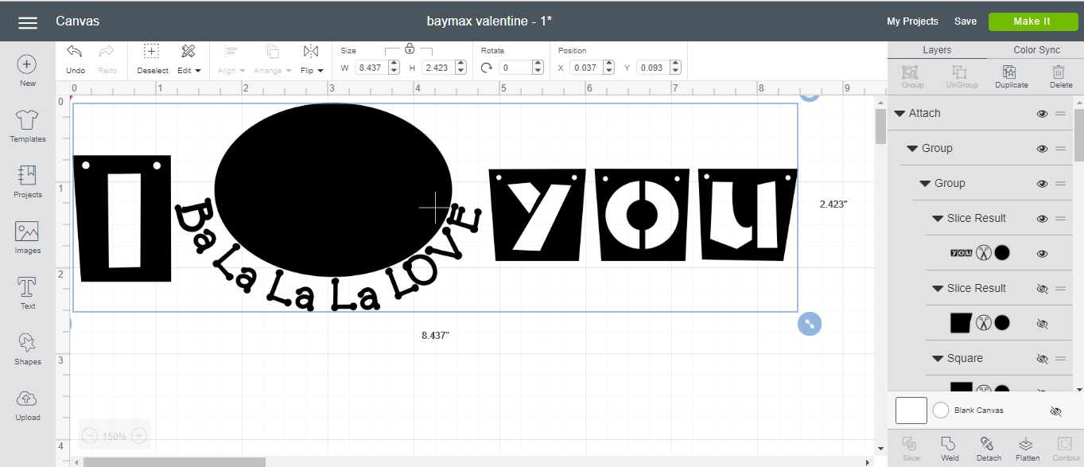1084x467 pixels.
Task: Click the height H input field
Action: pyautogui.click(x=438, y=68)
